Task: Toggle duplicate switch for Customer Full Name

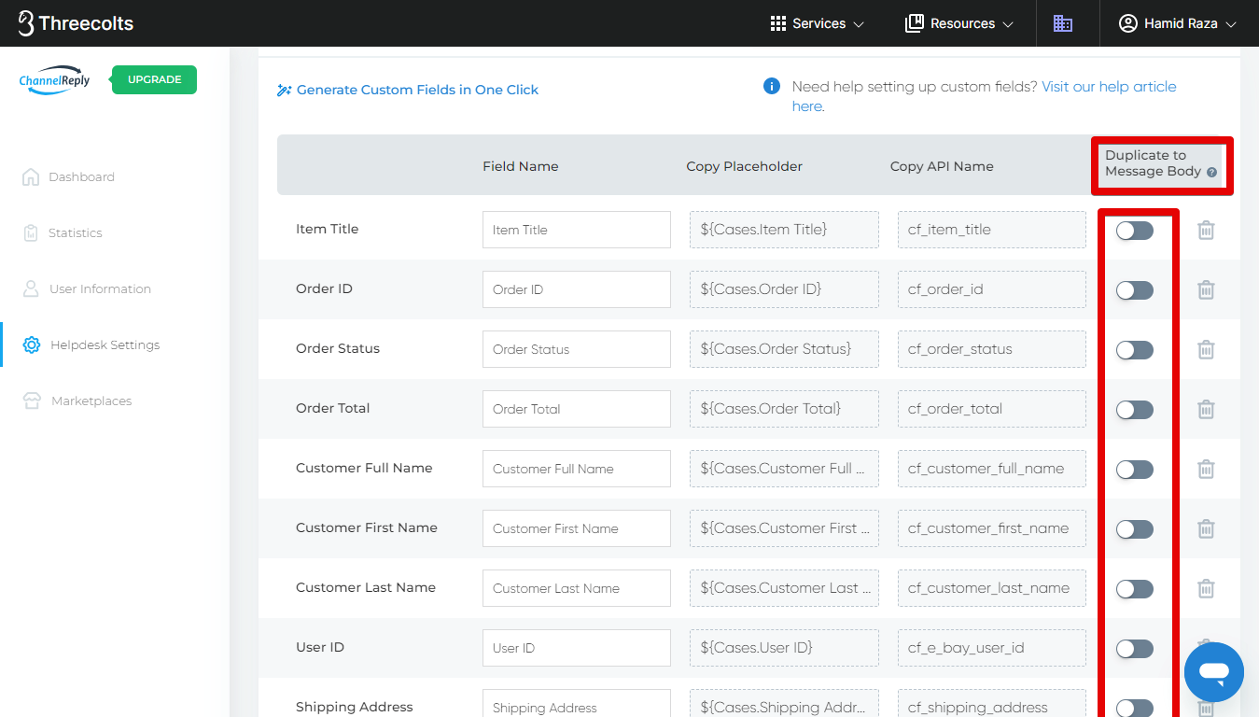Action: click(1135, 470)
